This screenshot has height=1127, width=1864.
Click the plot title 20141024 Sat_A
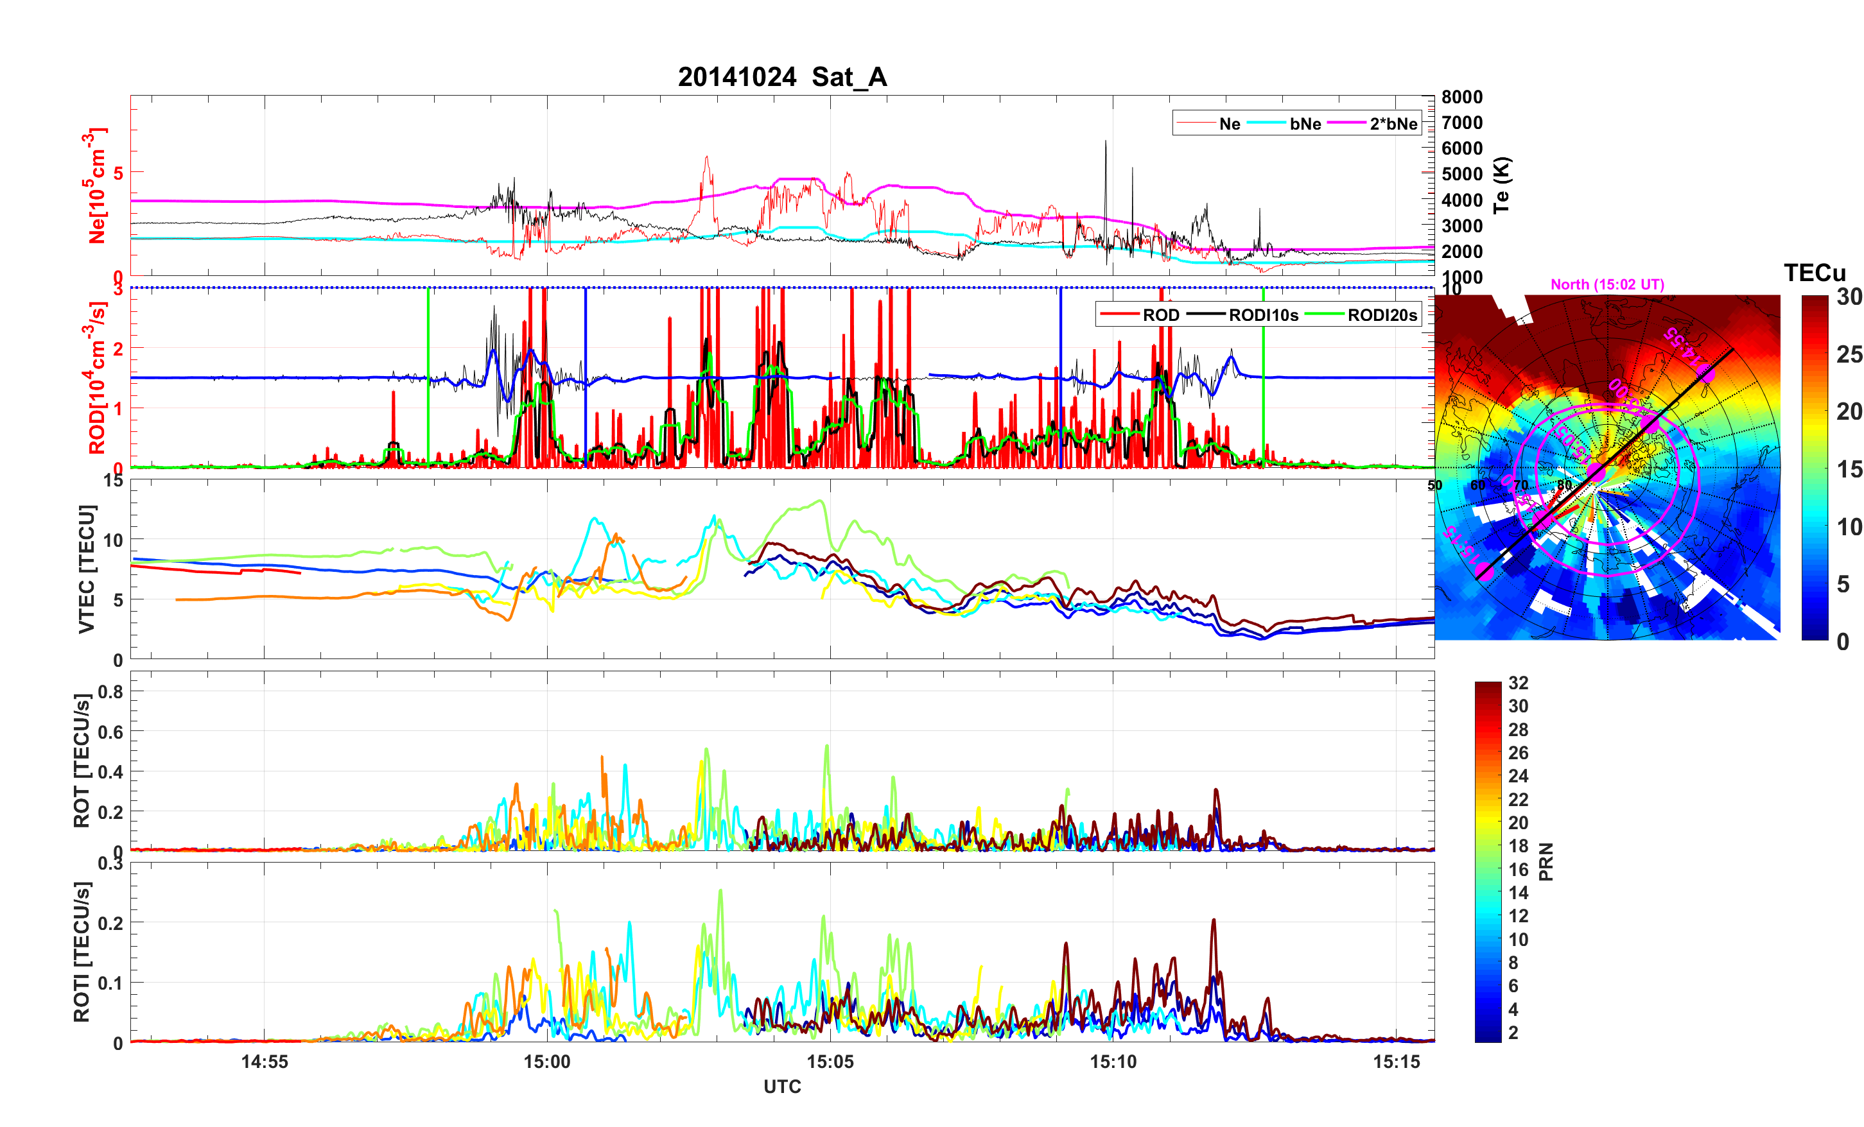pos(781,77)
